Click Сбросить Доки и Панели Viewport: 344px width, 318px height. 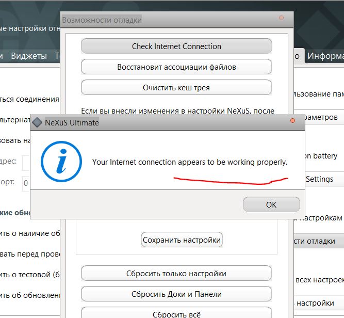coord(176,294)
